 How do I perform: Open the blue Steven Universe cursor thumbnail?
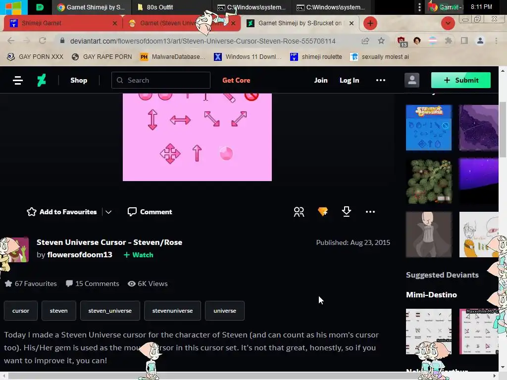(x=429, y=127)
